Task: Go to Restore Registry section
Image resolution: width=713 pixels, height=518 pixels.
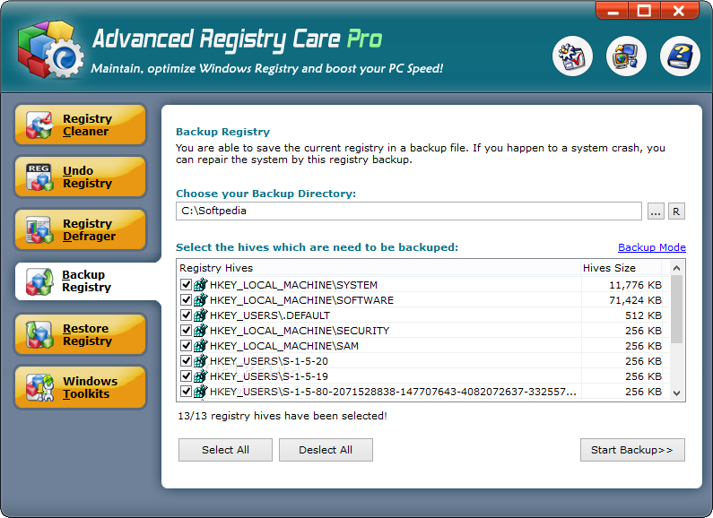Action: tap(81, 334)
